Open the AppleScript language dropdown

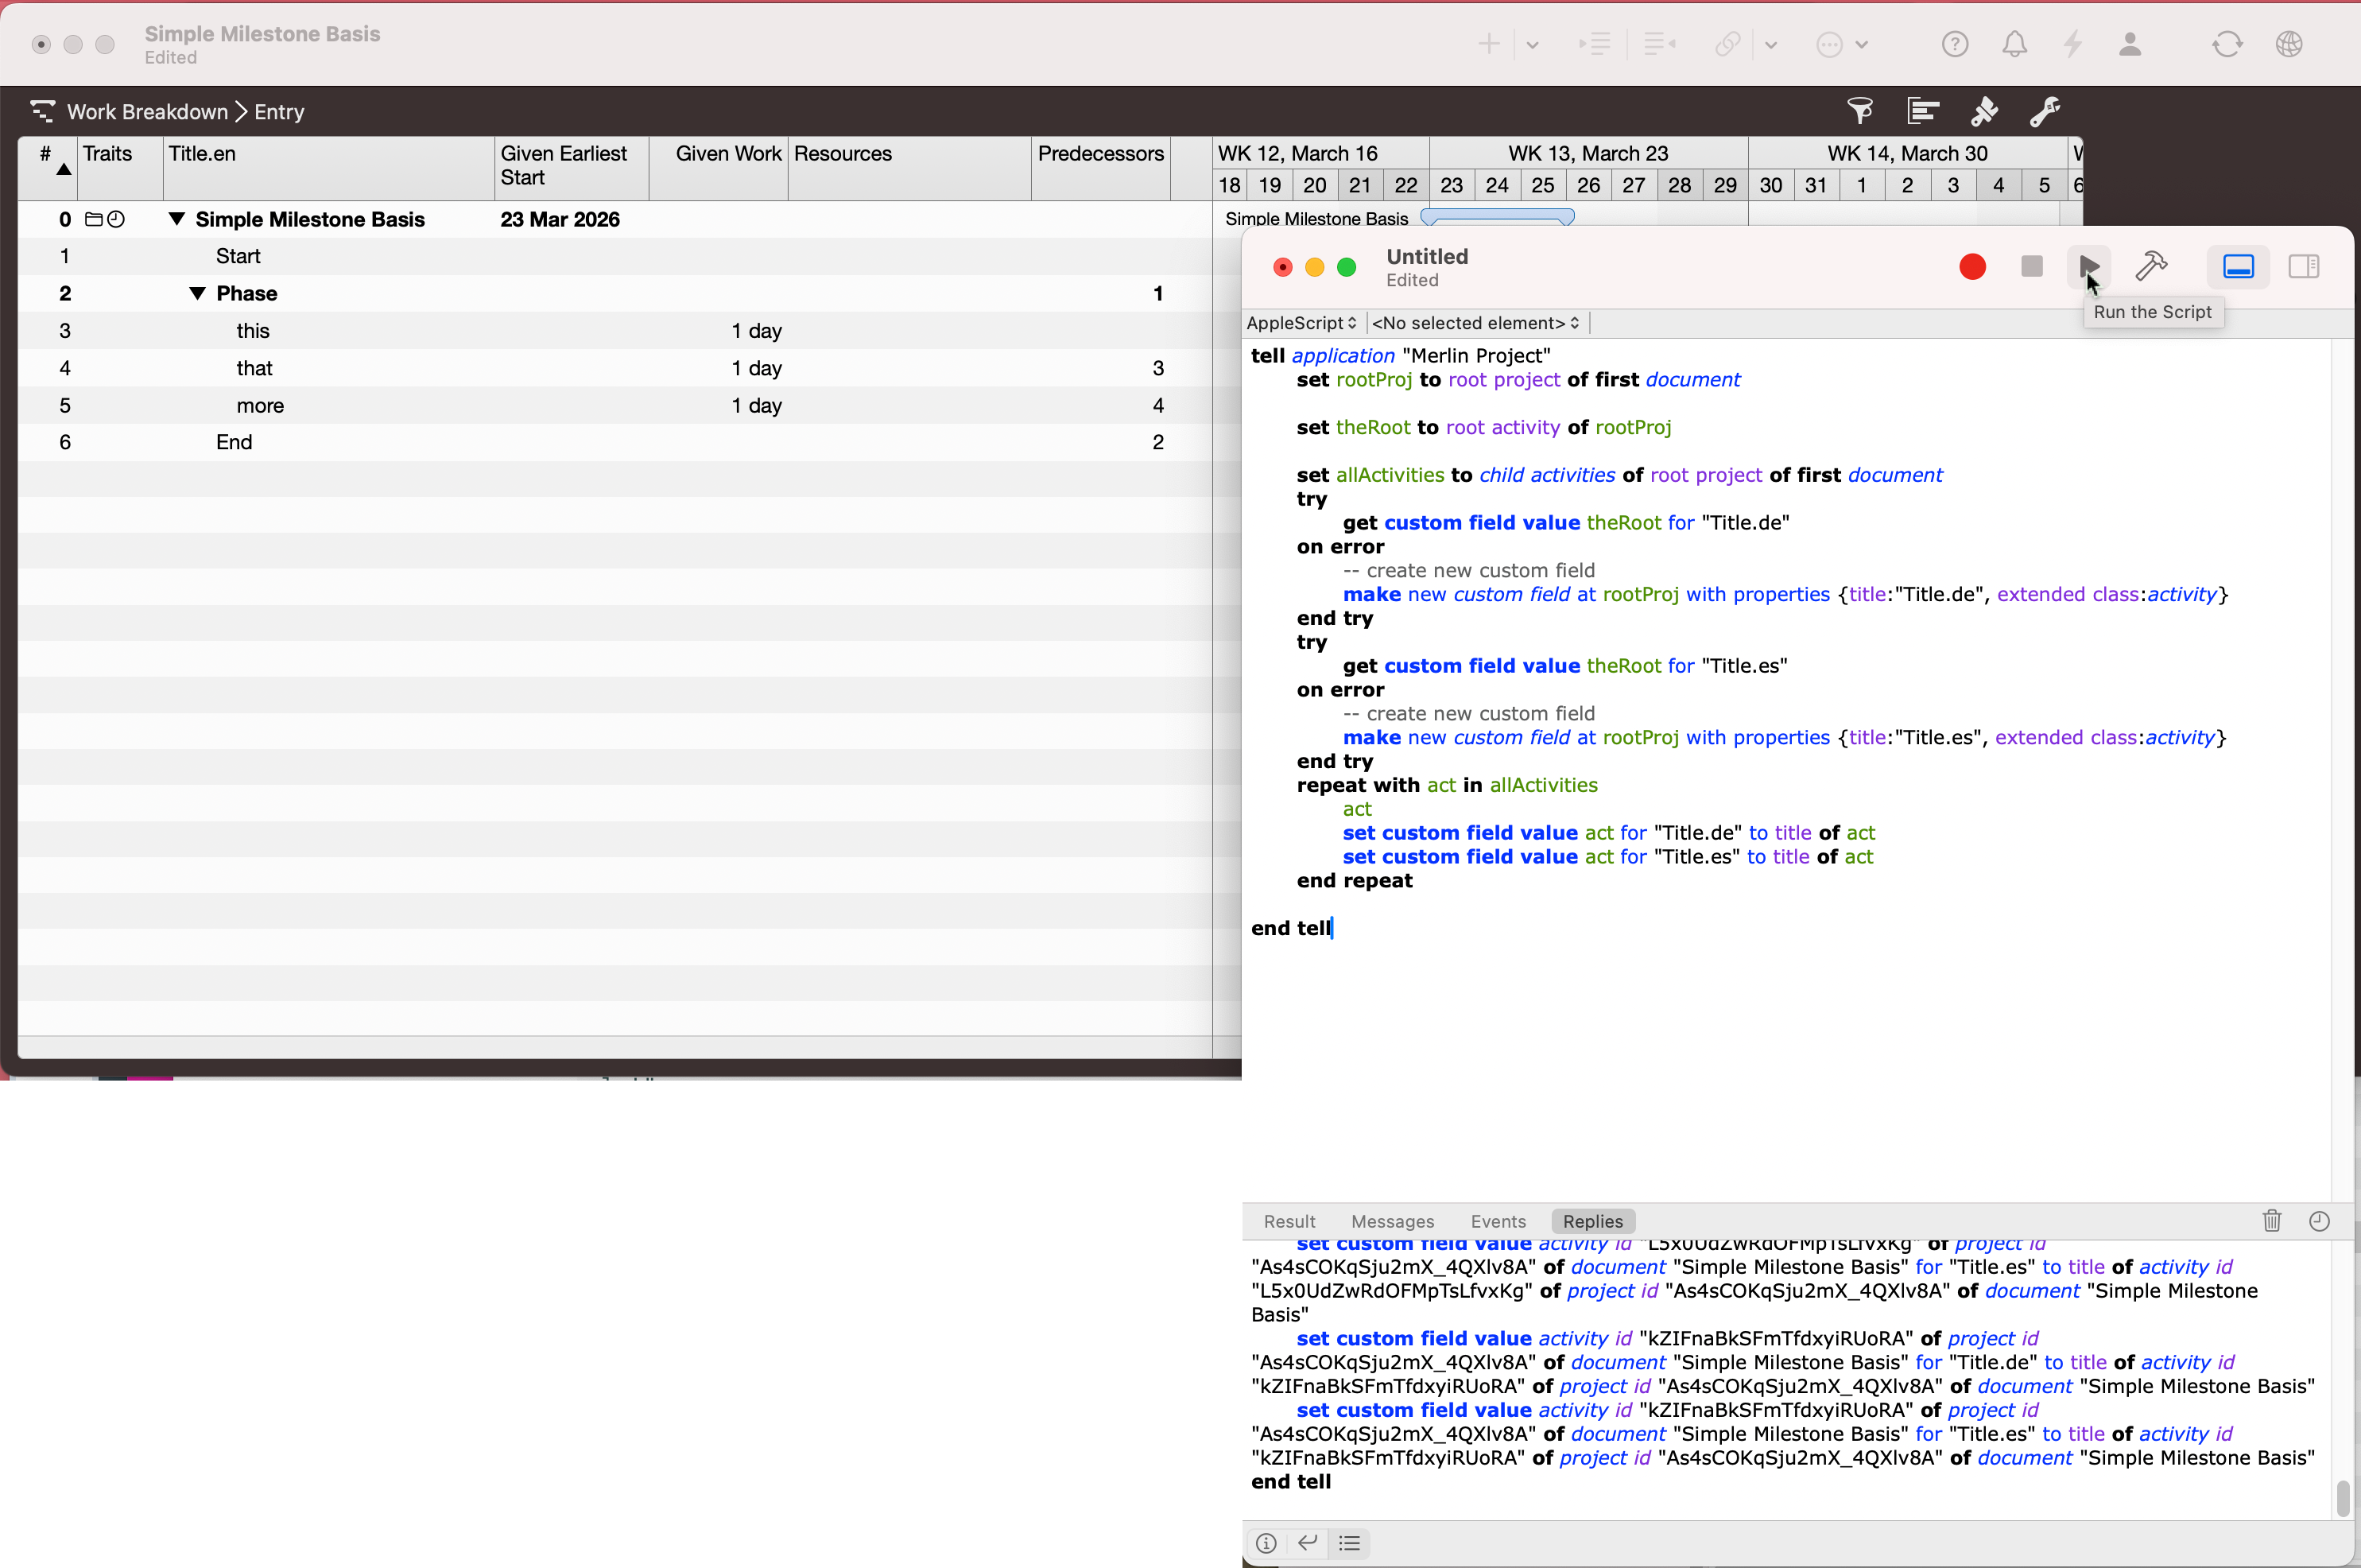click(x=1301, y=323)
